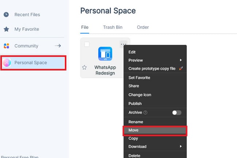Click the Community arrow icon
Screen dimensions: 237x158
[58, 46]
